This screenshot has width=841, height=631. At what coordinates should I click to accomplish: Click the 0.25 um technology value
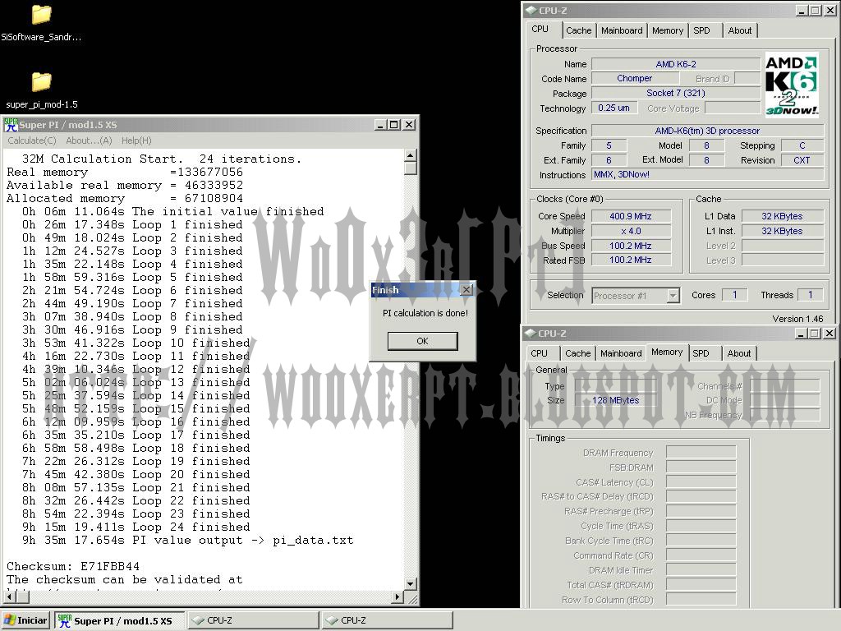pyautogui.click(x=614, y=108)
